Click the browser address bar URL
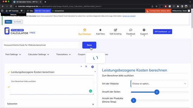The image size is (193, 108). pyautogui.click(x=60, y=6)
